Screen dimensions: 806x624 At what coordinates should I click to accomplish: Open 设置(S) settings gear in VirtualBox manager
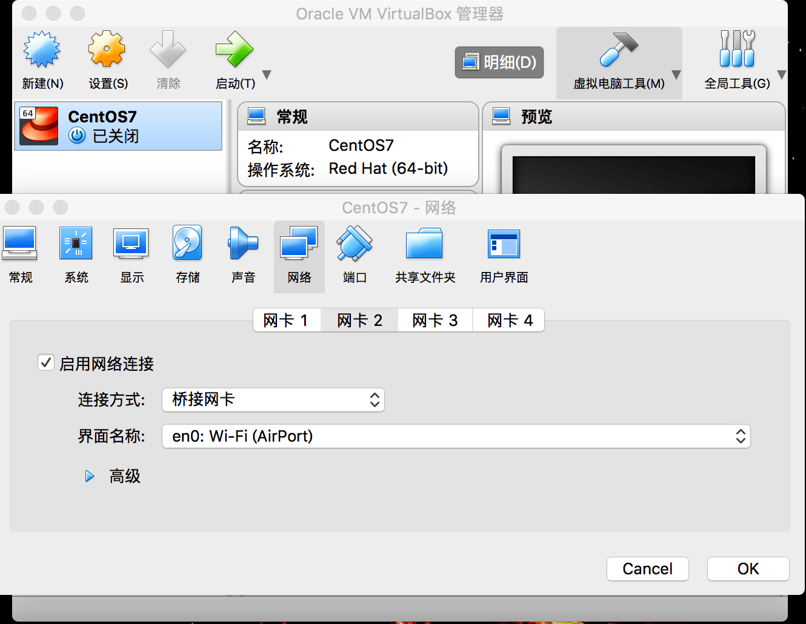click(x=107, y=50)
